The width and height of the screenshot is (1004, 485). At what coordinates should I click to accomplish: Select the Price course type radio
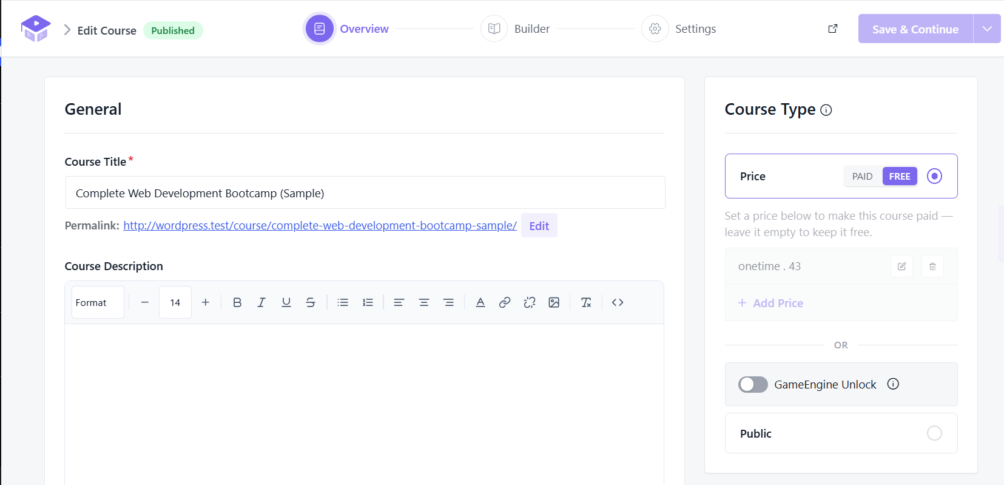pyautogui.click(x=934, y=176)
